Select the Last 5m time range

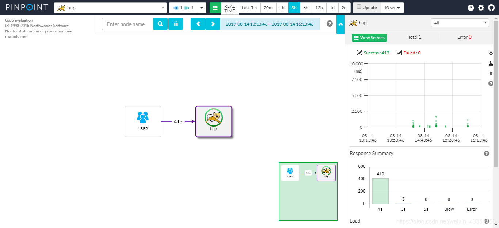(x=249, y=8)
